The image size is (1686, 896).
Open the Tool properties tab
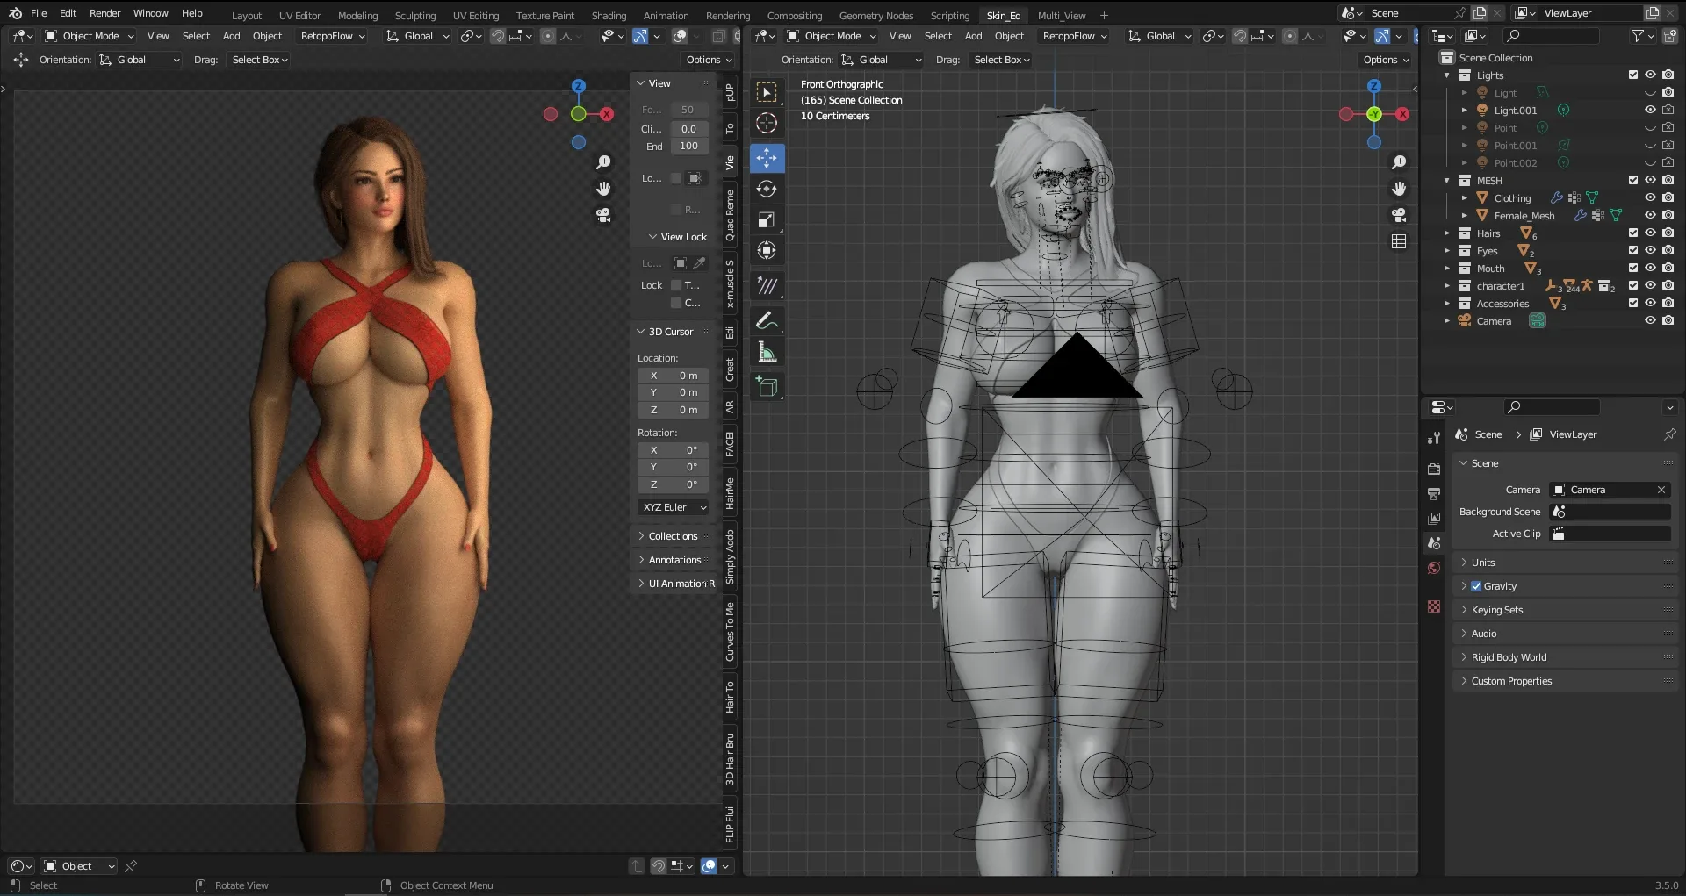click(x=1434, y=437)
